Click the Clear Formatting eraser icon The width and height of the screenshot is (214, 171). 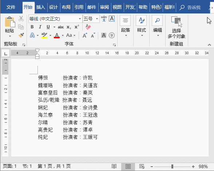pyautogui.click(x=88, y=27)
